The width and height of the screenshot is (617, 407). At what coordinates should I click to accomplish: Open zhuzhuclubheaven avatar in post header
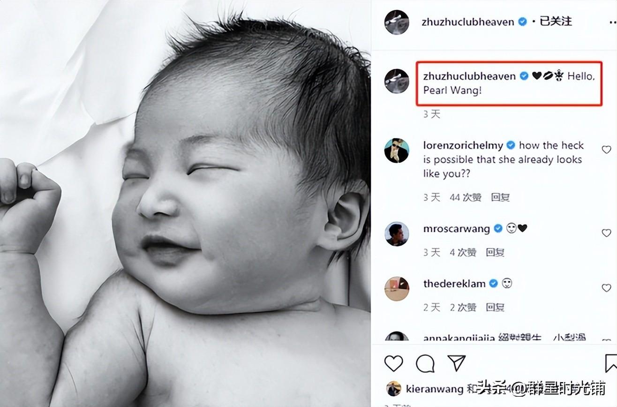397,22
